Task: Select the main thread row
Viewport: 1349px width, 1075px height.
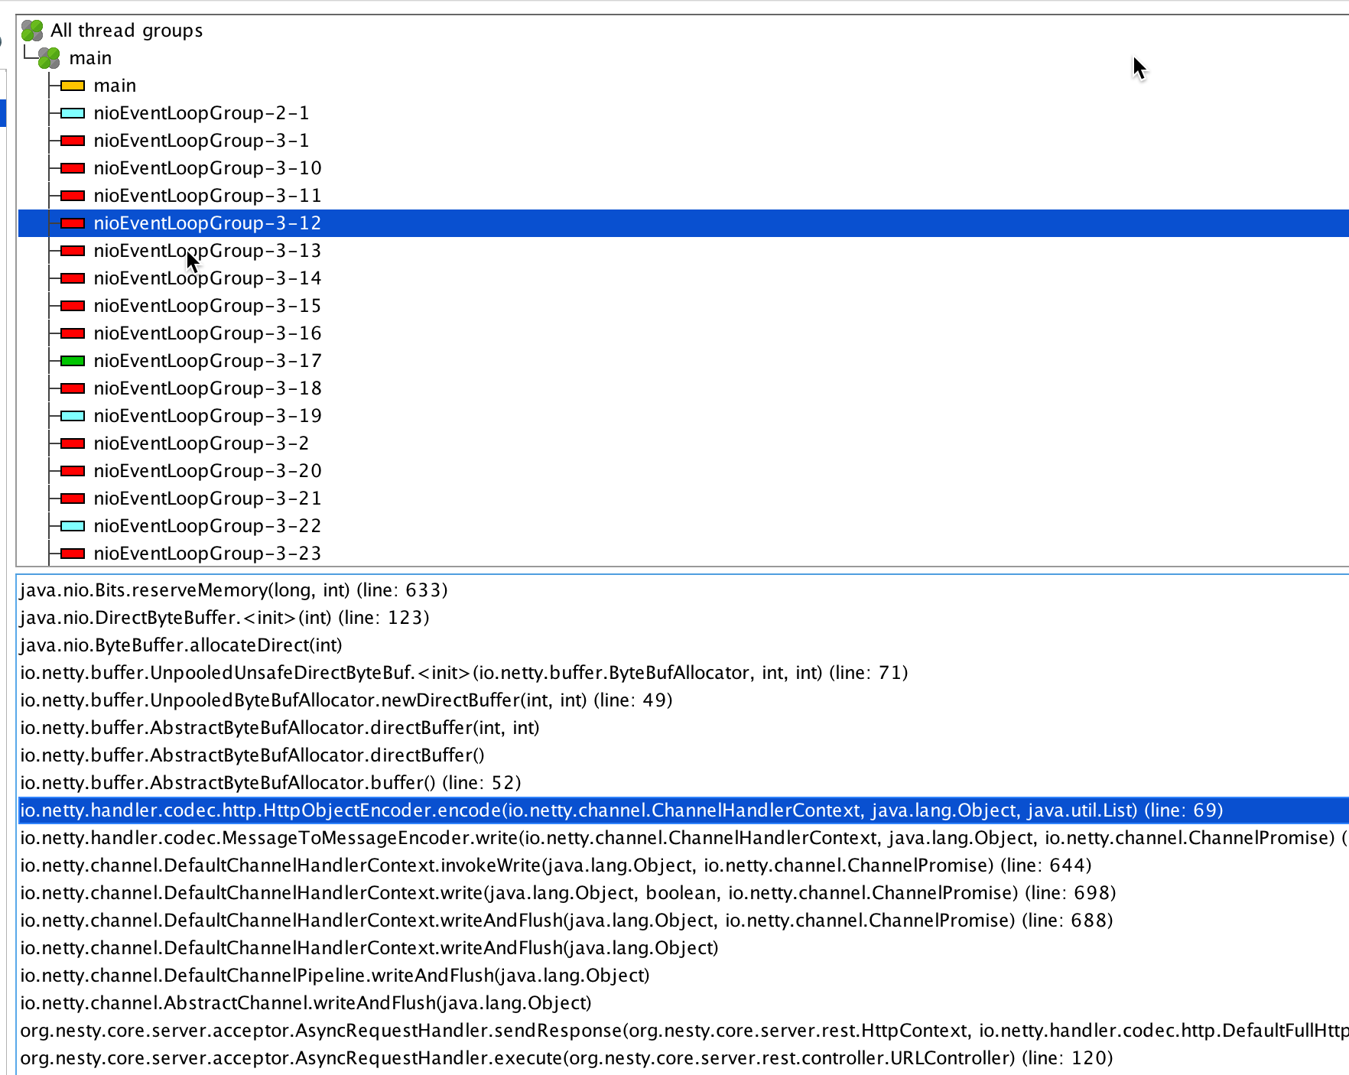Action: (115, 86)
